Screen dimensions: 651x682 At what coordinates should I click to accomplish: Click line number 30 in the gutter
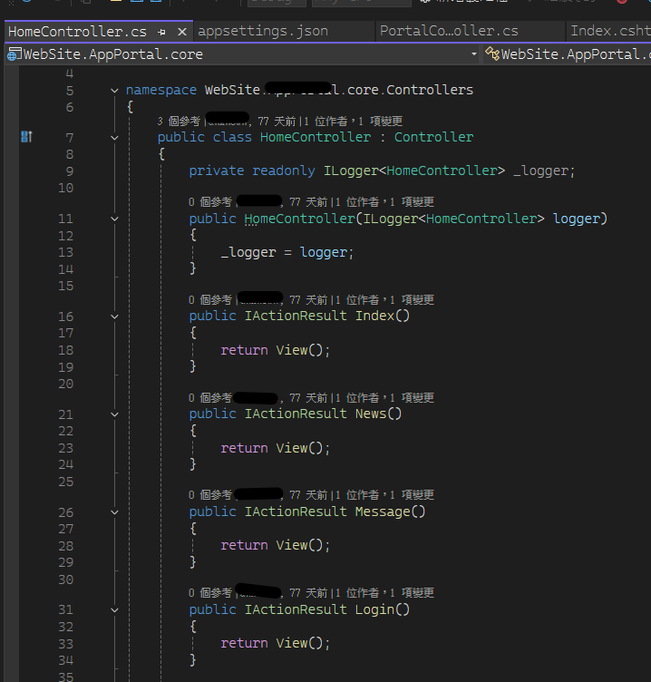65,580
